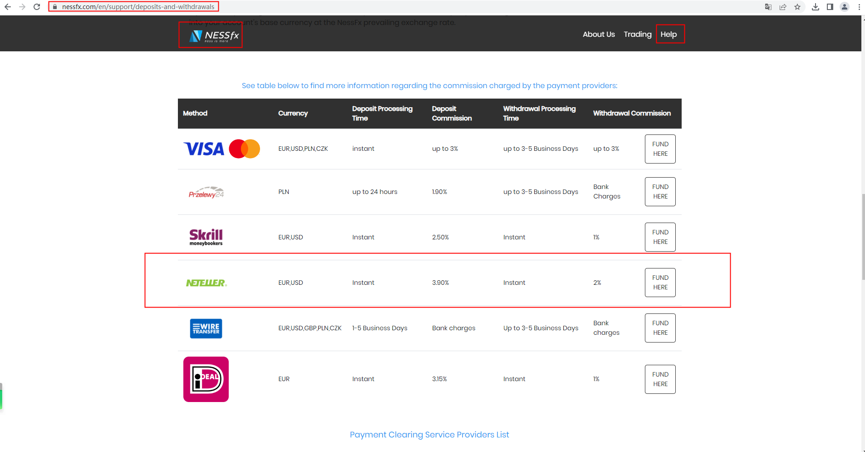Open the About Us menu
The width and height of the screenshot is (865, 452).
pos(599,35)
